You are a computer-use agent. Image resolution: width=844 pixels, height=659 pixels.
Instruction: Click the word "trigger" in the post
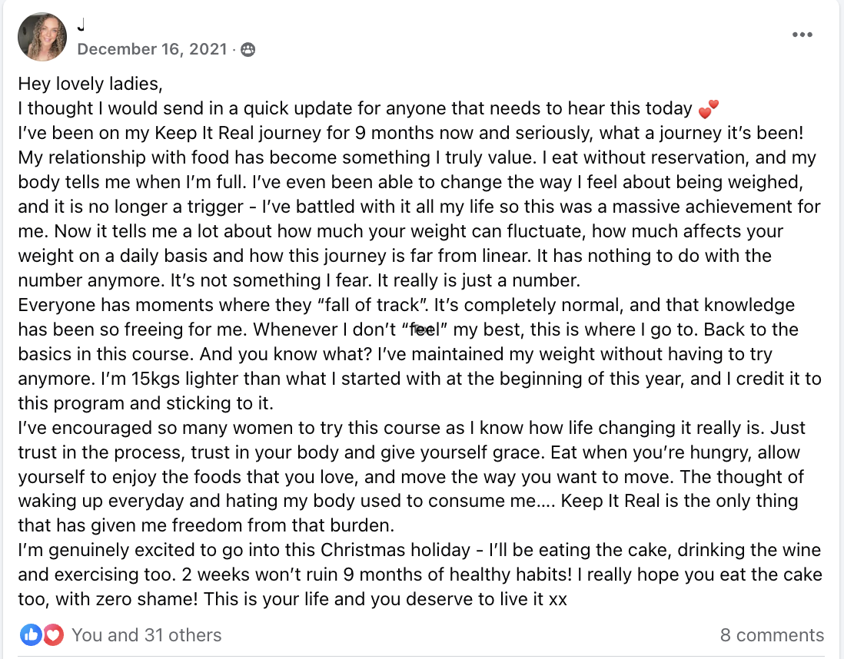(x=215, y=207)
